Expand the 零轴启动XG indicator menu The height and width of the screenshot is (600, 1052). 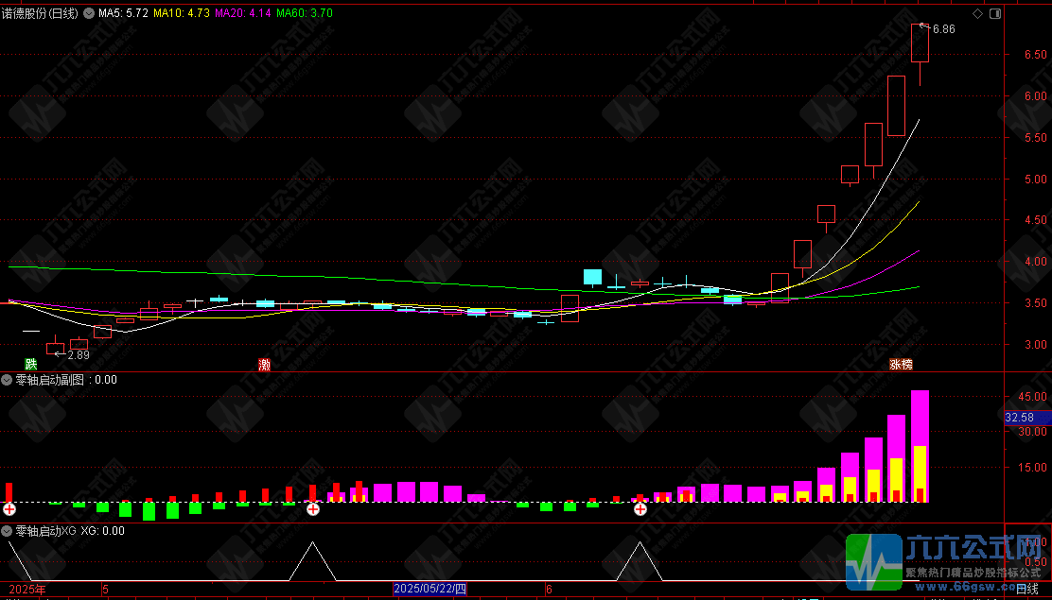(8, 531)
